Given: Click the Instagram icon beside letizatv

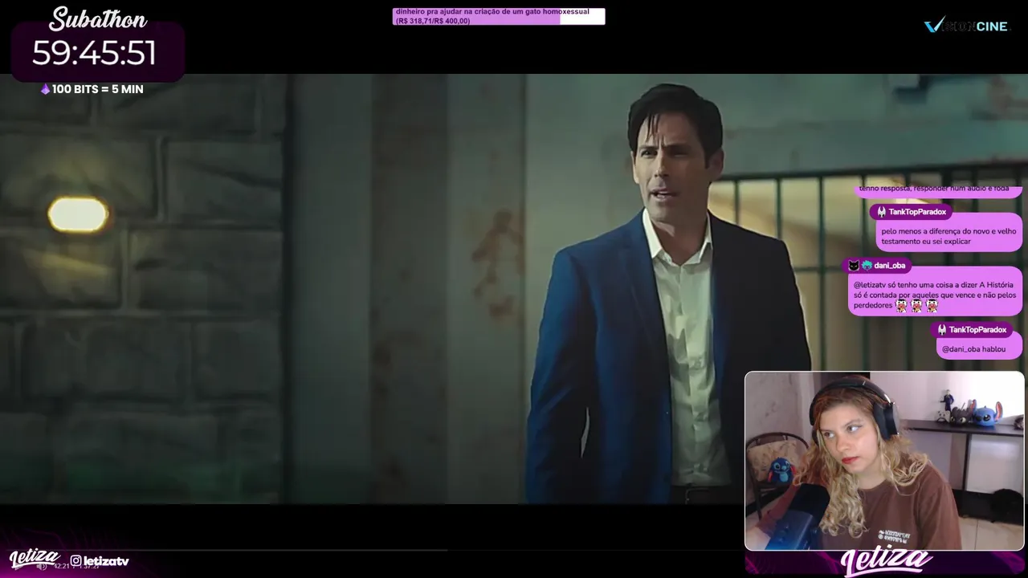Looking at the screenshot, I should (75, 561).
